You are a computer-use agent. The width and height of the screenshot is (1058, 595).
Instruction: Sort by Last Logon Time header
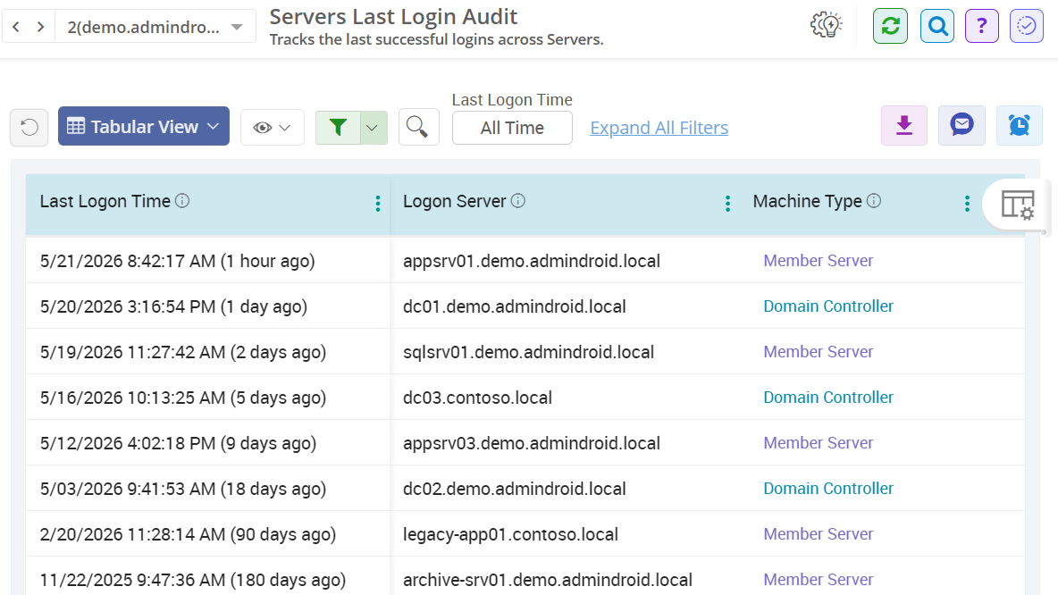(x=105, y=201)
